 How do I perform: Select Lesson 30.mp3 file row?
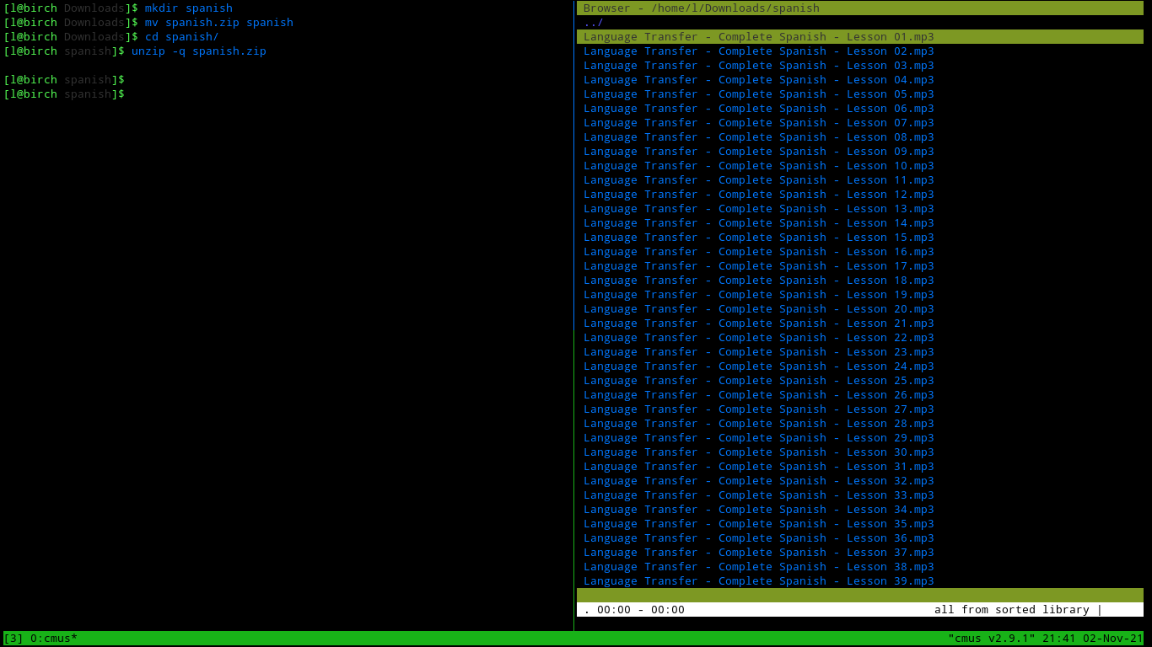point(860,452)
